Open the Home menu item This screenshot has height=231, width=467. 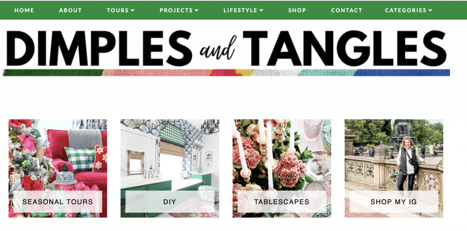(x=24, y=10)
